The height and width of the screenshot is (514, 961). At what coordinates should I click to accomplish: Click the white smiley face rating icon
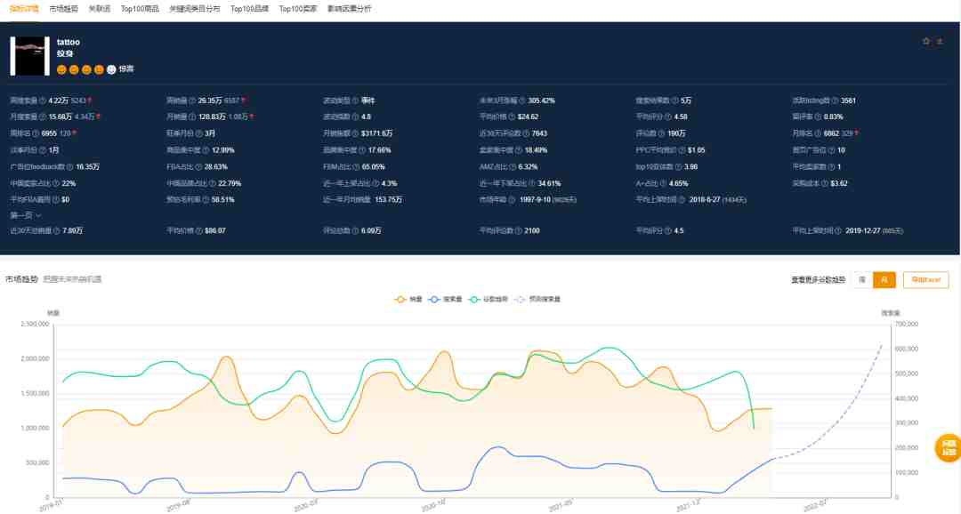111,68
